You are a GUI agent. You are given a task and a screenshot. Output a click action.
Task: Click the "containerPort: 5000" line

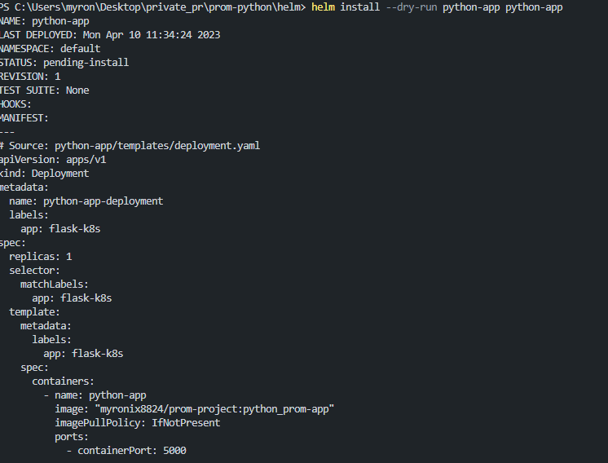pyautogui.click(x=132, y=450)
